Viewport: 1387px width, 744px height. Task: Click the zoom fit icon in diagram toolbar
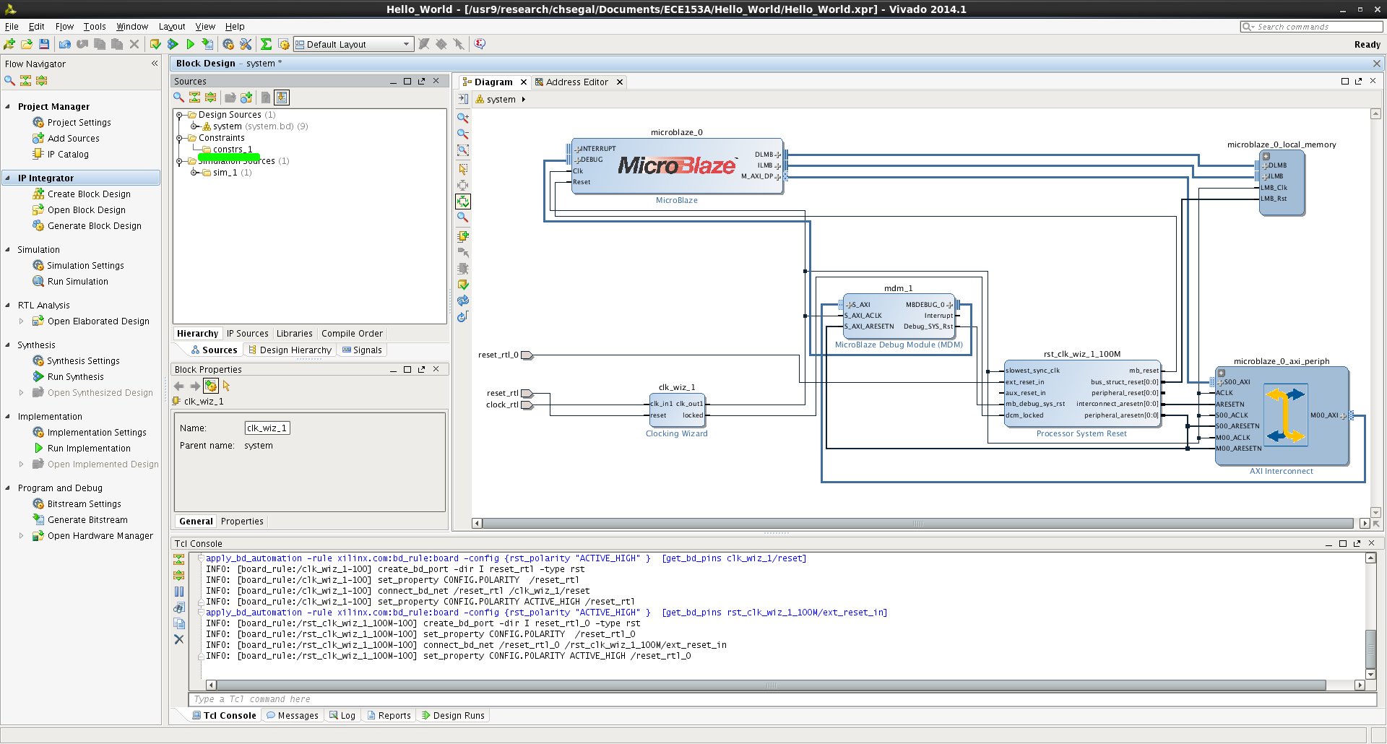[x=463, y=150]
